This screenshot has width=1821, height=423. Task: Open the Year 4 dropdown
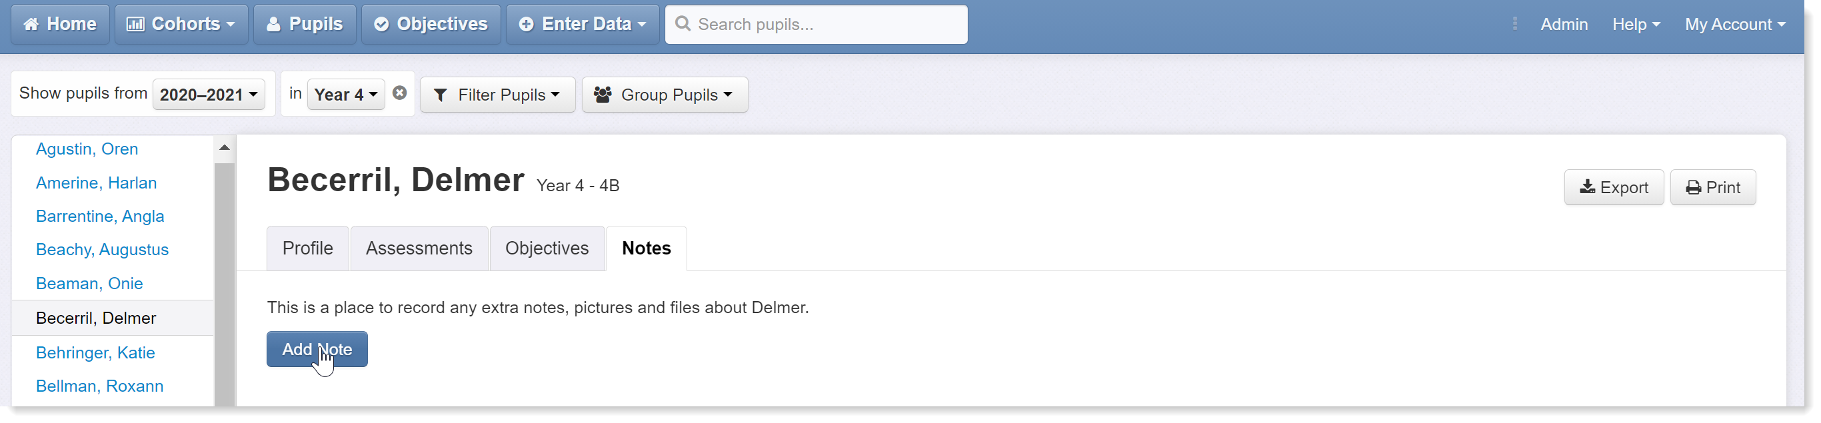coord(346,95)
